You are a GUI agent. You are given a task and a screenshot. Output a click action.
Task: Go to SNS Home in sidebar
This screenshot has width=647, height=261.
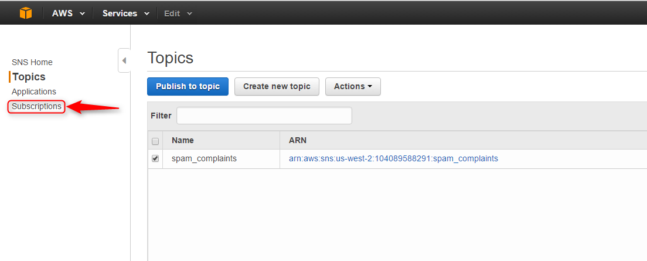tap(32, 62)
